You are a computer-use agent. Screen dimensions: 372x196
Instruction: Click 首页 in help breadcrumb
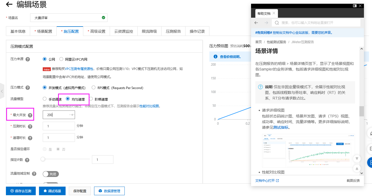[x=259, y=42]
